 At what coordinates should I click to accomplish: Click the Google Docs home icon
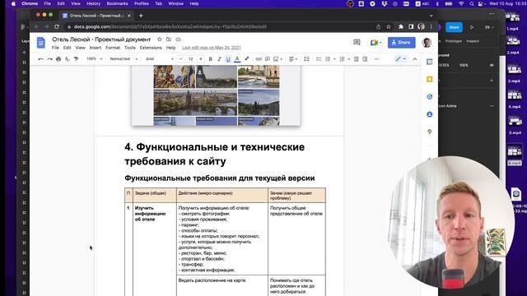click(40, 43)
